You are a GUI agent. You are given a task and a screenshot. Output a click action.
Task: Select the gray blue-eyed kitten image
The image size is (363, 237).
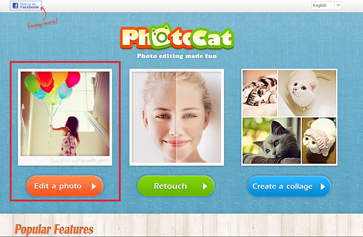pyautogui.click(x=272, y=140)
